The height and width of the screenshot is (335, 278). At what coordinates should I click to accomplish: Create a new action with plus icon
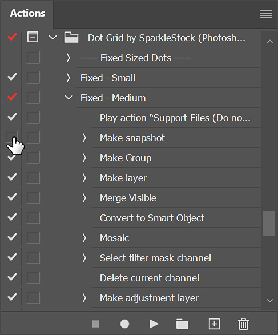tap(214, 324)
